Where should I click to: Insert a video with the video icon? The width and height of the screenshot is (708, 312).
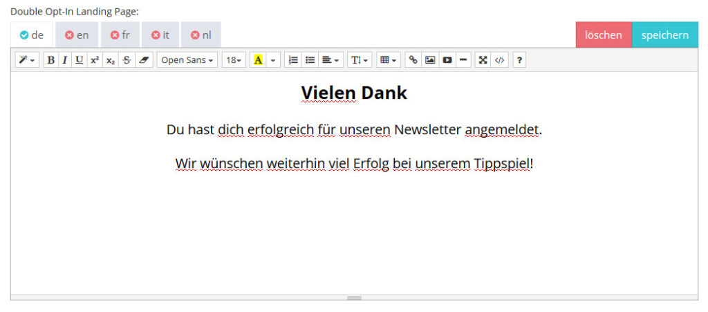pos(447,60)
